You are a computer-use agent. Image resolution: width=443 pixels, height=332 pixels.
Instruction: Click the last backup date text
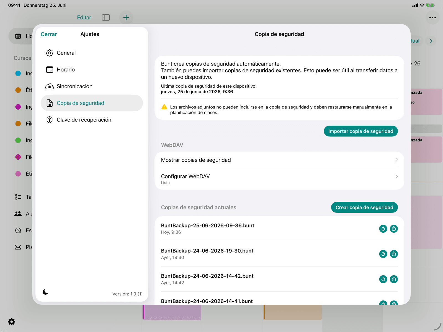click(x=197, y=92)
